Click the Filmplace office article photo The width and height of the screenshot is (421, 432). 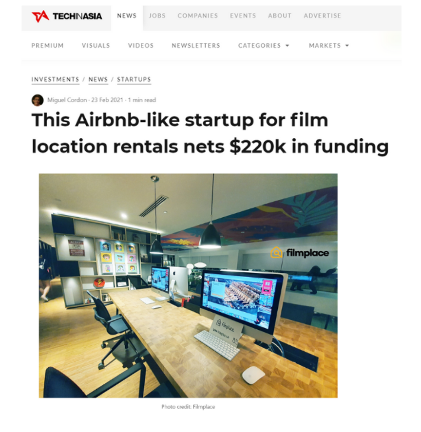tap(188, 285)
